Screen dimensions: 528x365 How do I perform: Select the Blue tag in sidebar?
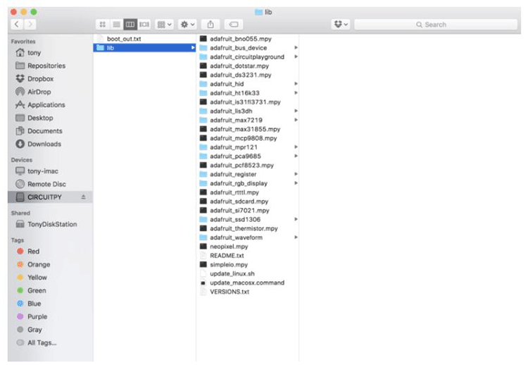33,304
